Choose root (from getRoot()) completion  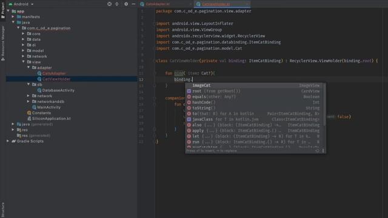click(x=255, y=91)
